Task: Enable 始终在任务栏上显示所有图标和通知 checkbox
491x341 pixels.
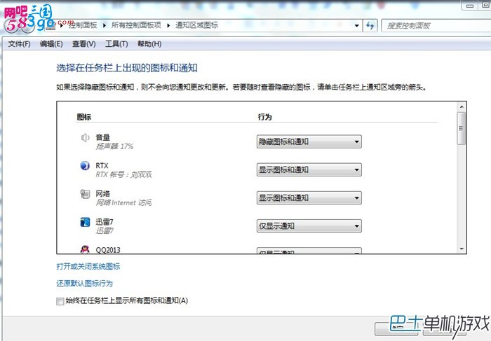Action: pyautogui.click(x=60, y=301)
